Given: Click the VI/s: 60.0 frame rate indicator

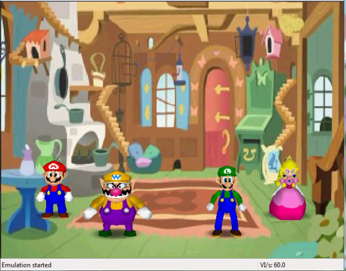Looking at the screenshot, I should click(273, 265).
